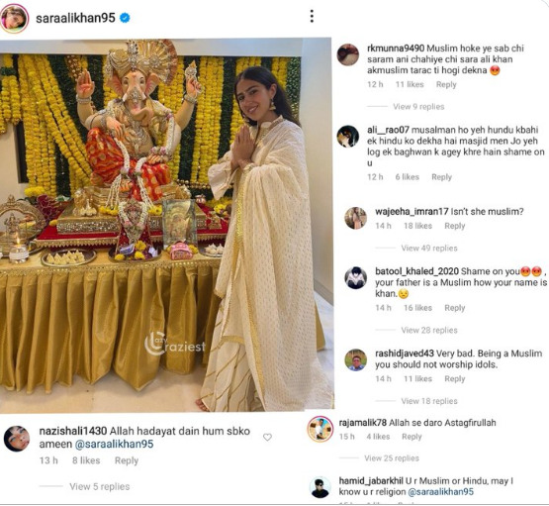Open the three-dot post options menu
549x506 pixels.
(312, 16)
